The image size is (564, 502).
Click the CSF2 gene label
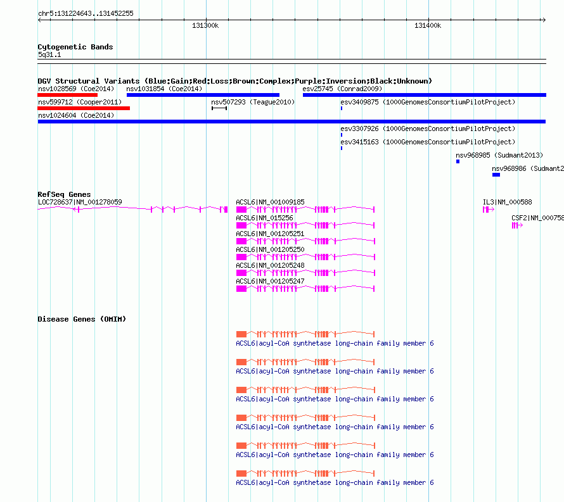(x=537, y=218)
